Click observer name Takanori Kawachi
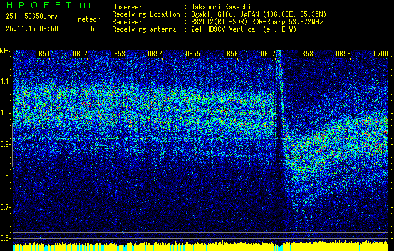 point(221,7)
